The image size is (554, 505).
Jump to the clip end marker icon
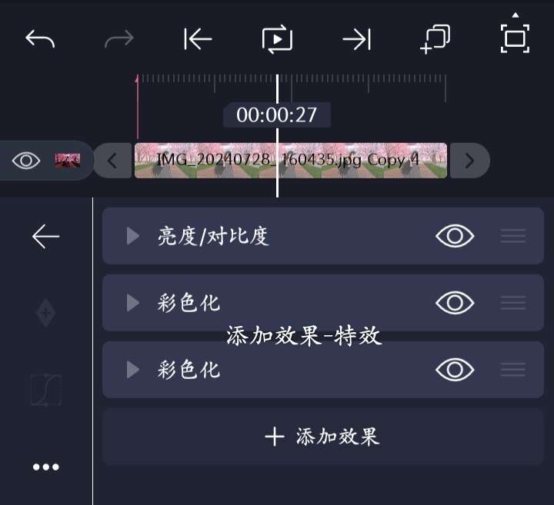[357, 39]
